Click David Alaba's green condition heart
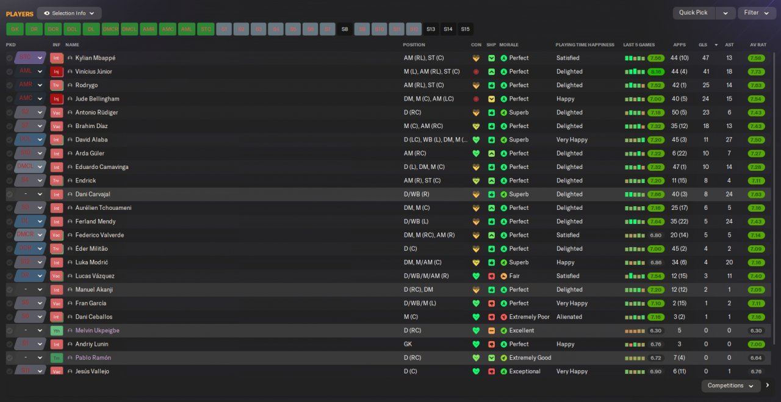Viewport: 781px width, 402px height. (x=476, y=140)
